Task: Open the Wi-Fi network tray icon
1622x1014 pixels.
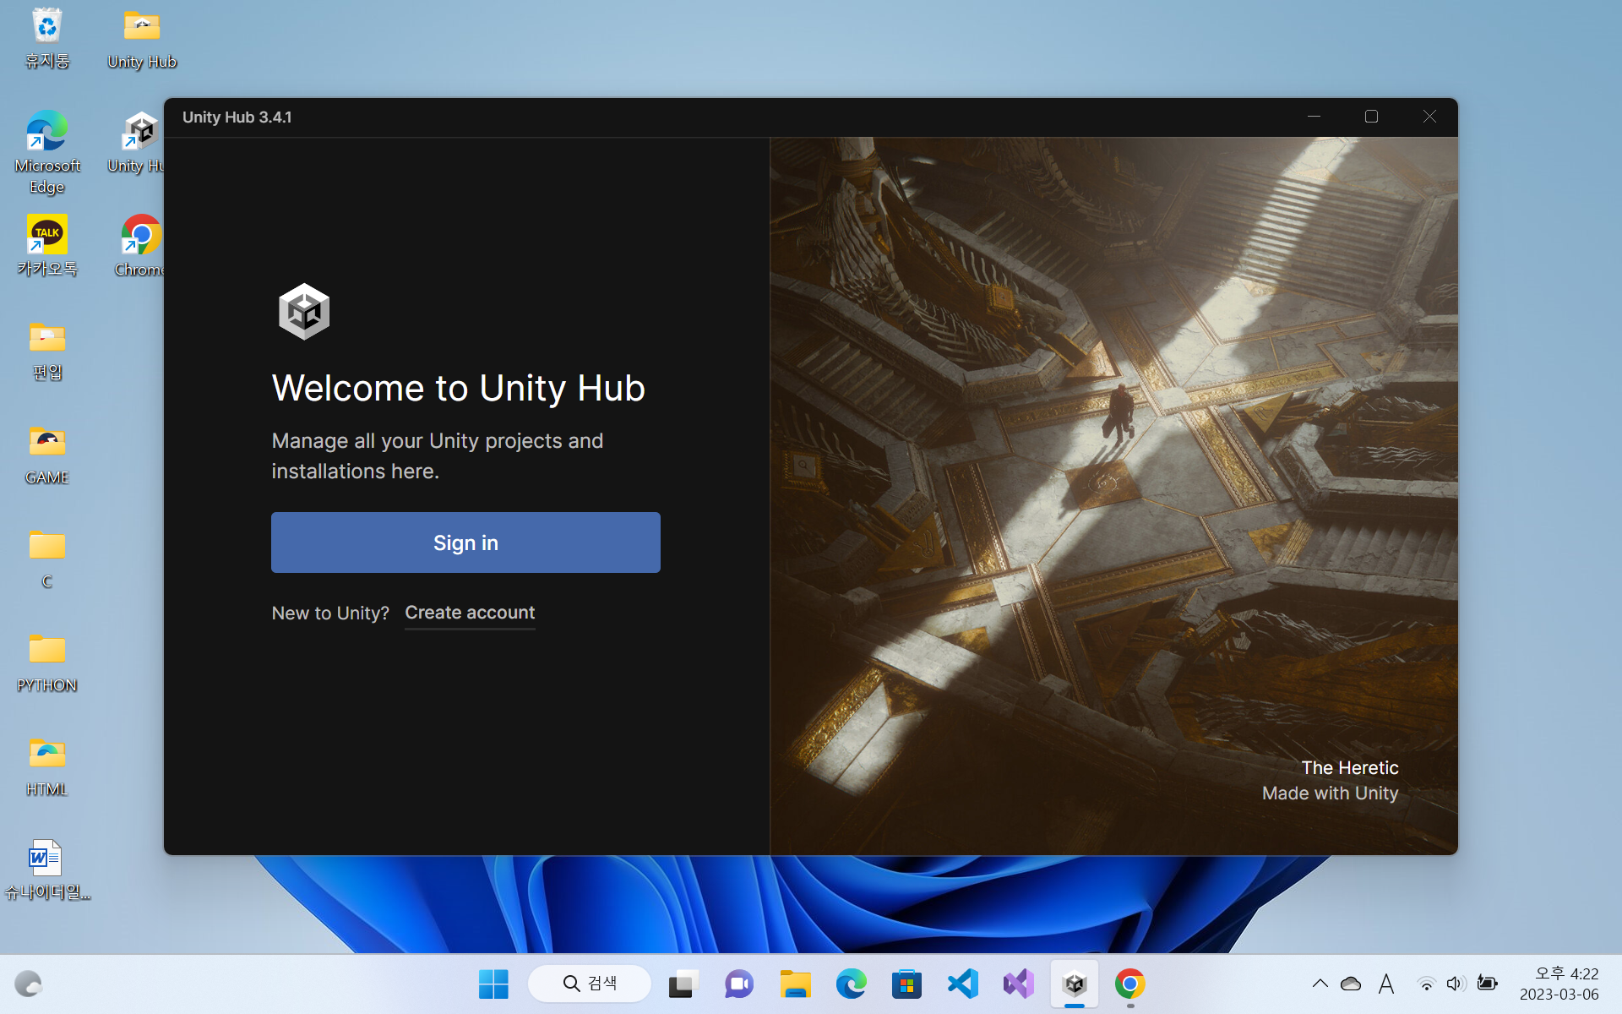Action: (x=1426, y=984)
